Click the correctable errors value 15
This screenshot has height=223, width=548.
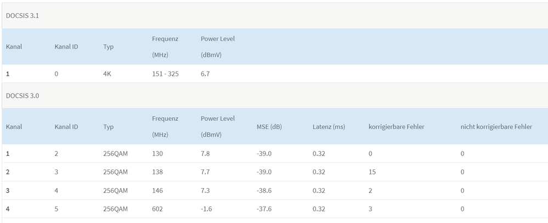372,172
